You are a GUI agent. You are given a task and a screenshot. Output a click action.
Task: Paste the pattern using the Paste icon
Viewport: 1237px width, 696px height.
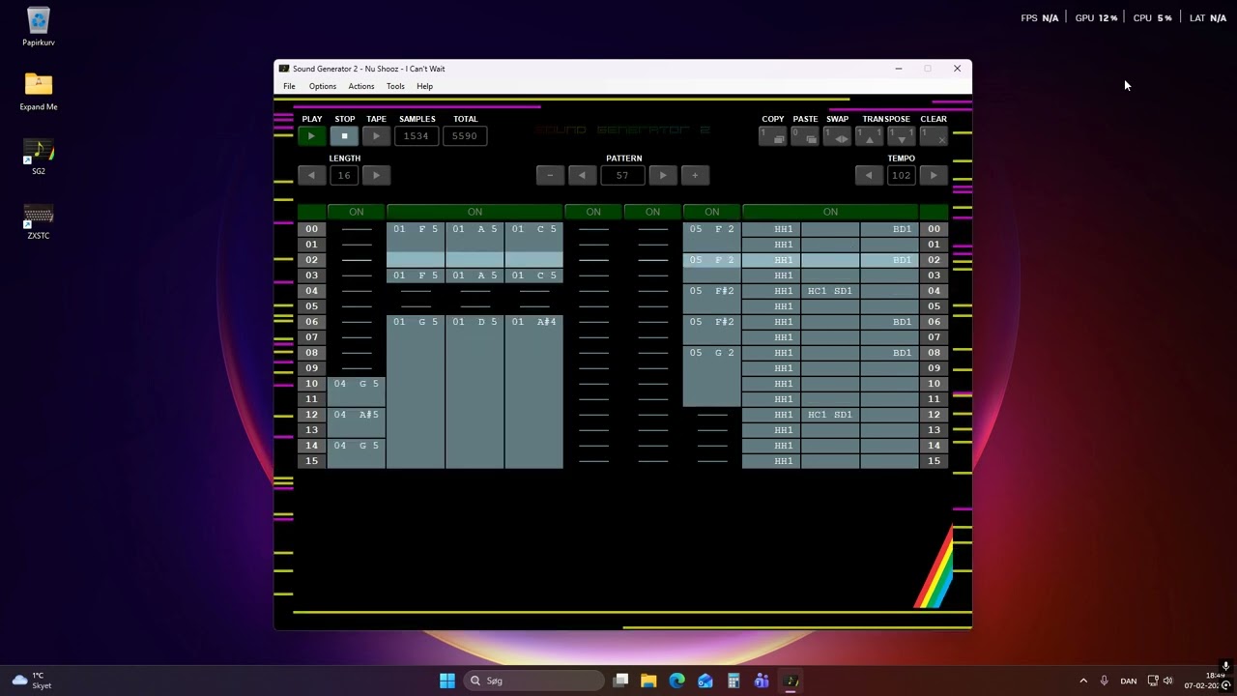click(805, 136)
